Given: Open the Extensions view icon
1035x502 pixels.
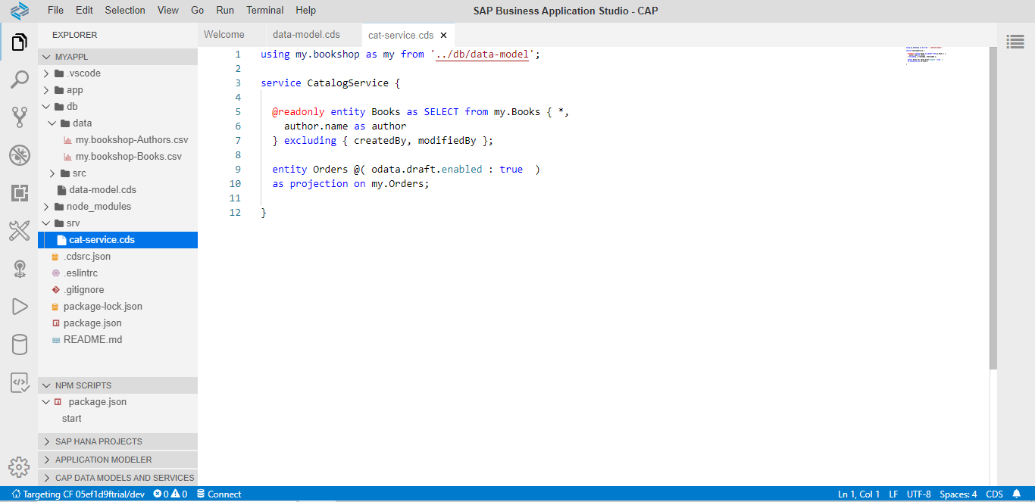Looking at the screenshot, I should point(19,193).
